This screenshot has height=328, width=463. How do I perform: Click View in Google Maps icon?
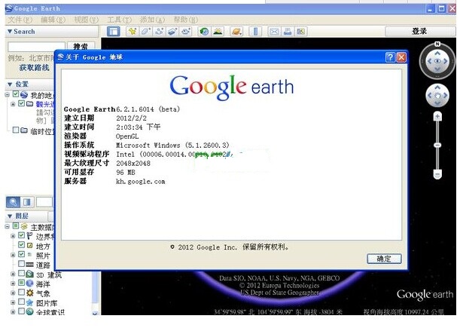point(300,32)
